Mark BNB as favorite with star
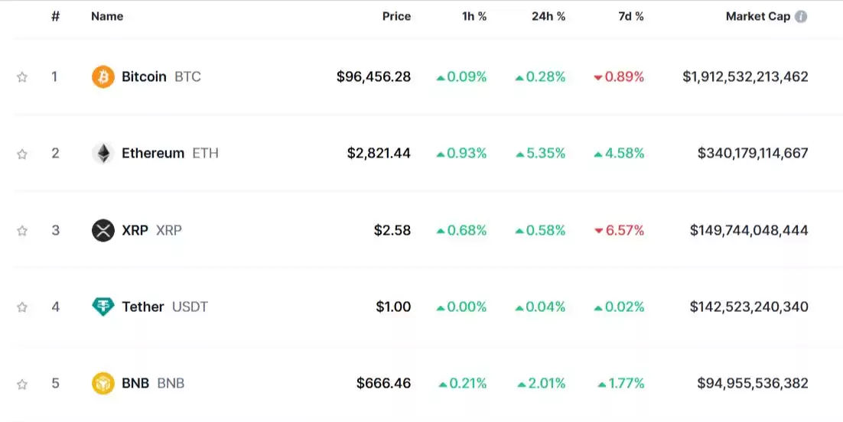The width and height of the screenshot is (843, 422). pos(22,385)
